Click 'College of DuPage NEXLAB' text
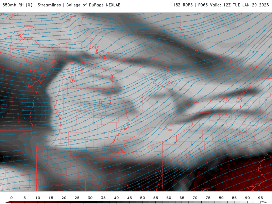The width and height of the screenshot is (272, 204). click(93, 5)
